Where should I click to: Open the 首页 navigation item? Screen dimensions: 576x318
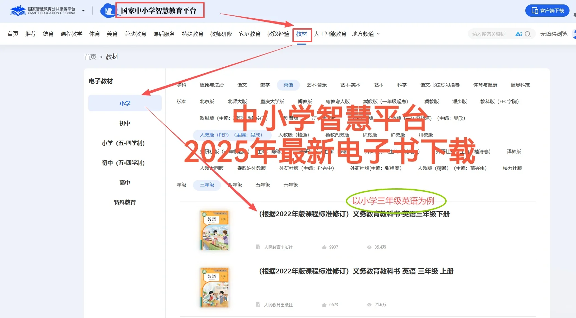(x=13, y=34)
